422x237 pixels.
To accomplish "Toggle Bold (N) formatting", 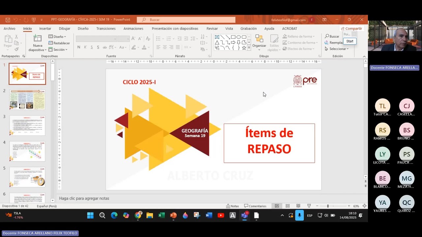I will point(79,47).
